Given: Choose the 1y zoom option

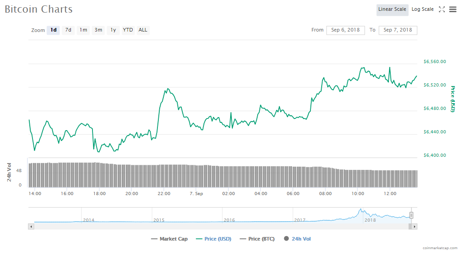Looking at the screenshot, I should [113, 30].
